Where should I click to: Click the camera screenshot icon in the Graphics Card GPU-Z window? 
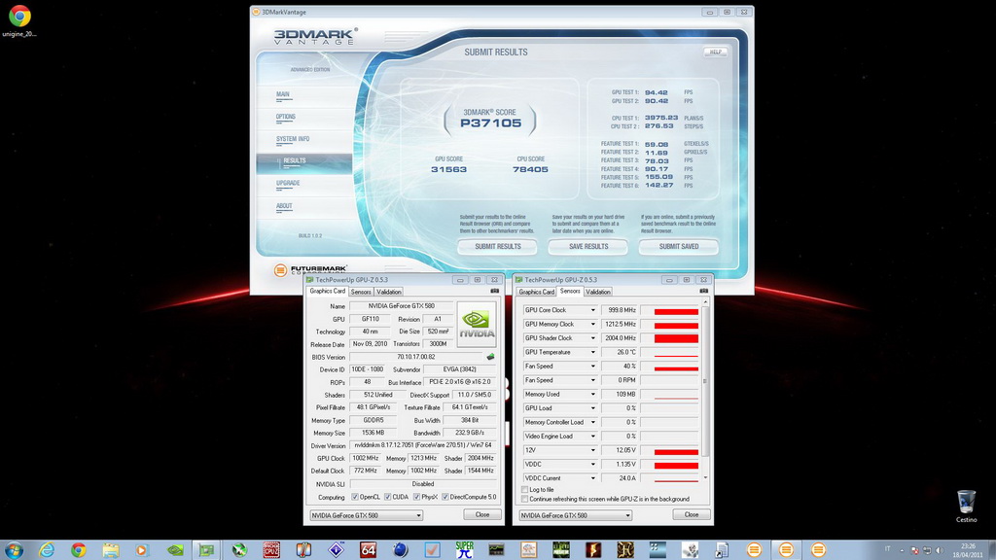pyautogui.click(x=494, y=291)
